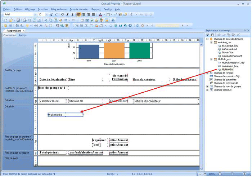Toggle italic (I) formatting
252x177 pixels.
point(68,14)
